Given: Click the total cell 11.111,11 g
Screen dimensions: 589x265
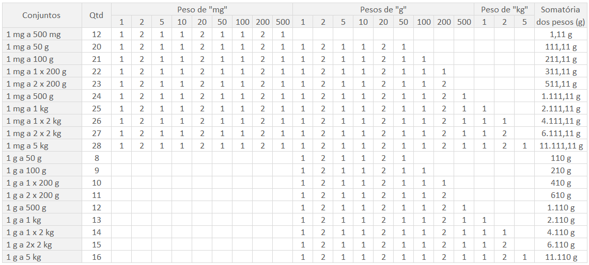Looking at the screenshot, I should pos(561,146).
